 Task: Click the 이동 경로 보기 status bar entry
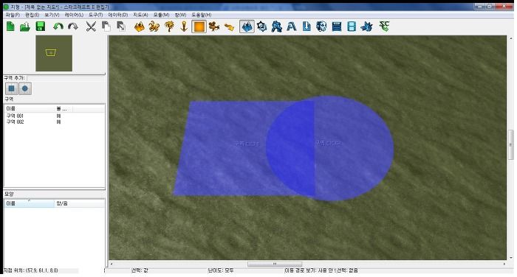(x=309, y=270)
